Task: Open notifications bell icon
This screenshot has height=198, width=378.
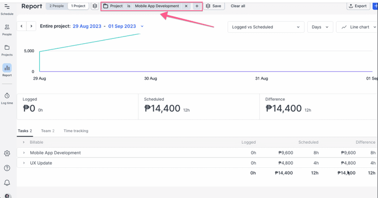Action: click(7, 183)
